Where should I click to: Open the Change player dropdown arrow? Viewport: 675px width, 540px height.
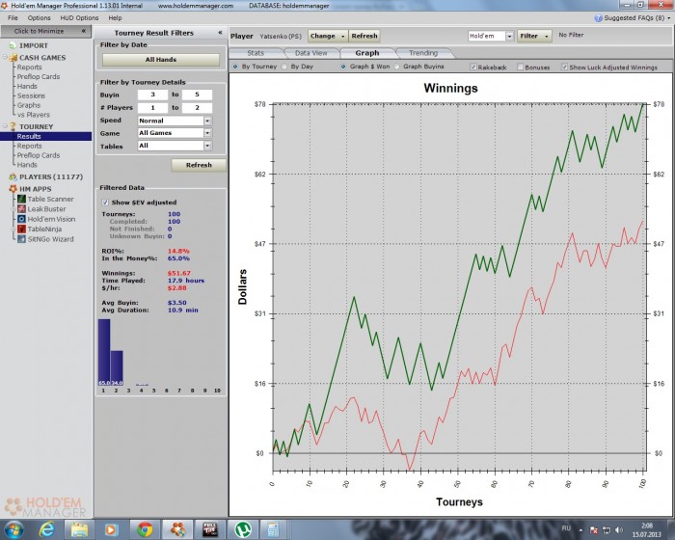(342, 36)
